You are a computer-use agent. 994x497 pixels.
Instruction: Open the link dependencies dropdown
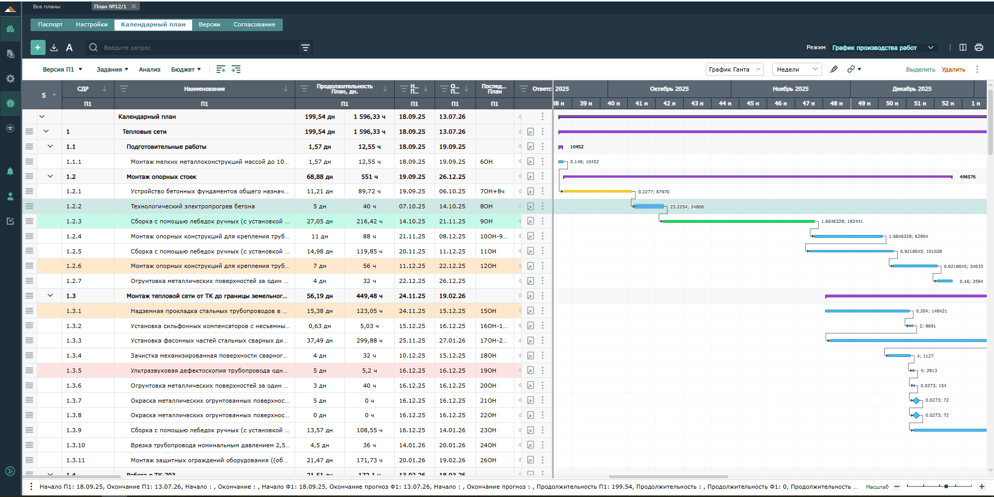coord(854,69)
